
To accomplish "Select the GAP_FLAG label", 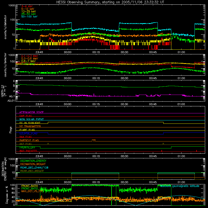I will [25, 116].
